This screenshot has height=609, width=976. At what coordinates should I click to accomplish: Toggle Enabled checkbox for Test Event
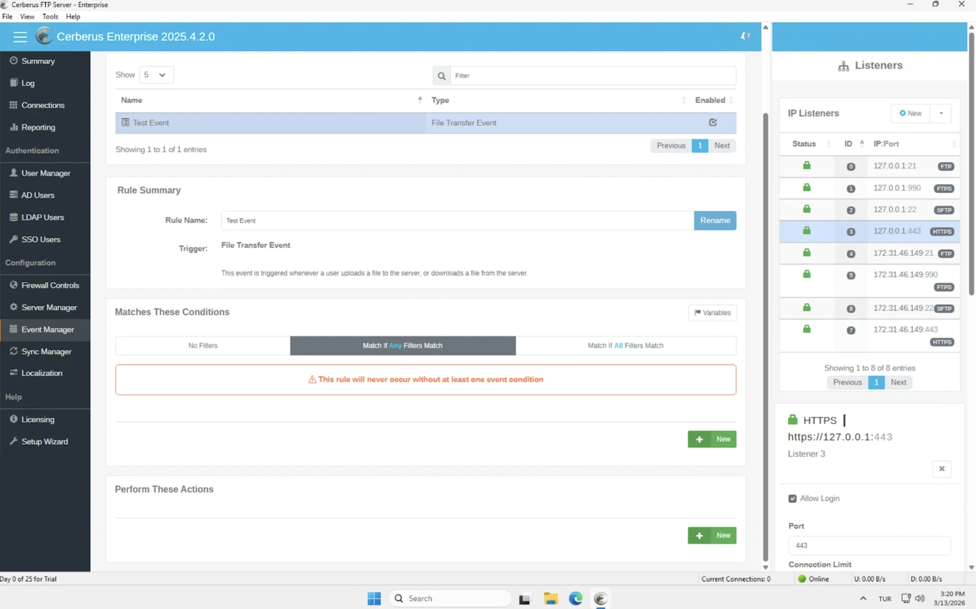click(x=713, y=123)
